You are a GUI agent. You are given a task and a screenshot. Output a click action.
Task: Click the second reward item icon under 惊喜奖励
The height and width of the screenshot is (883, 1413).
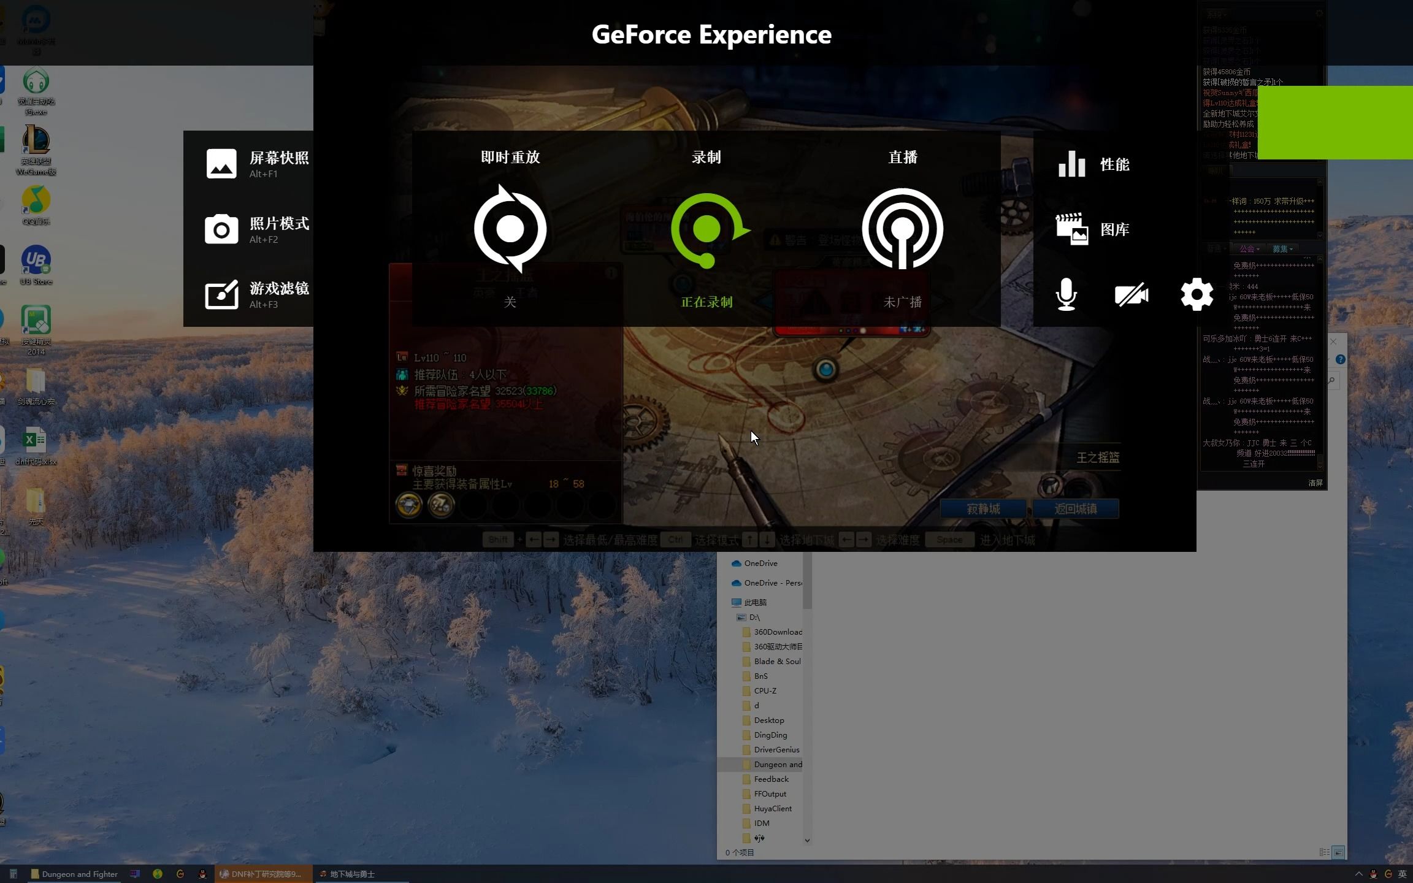441,505
